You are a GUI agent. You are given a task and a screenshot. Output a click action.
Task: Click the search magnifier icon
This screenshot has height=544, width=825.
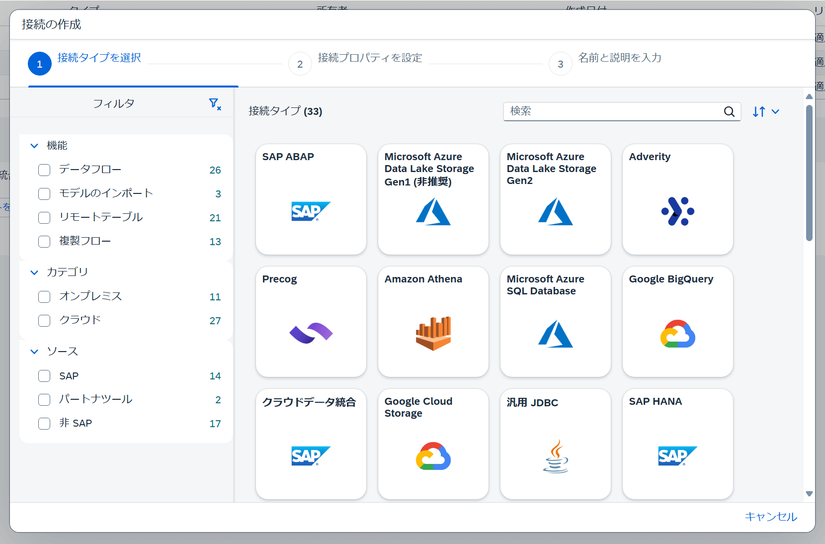pos(729,112)
